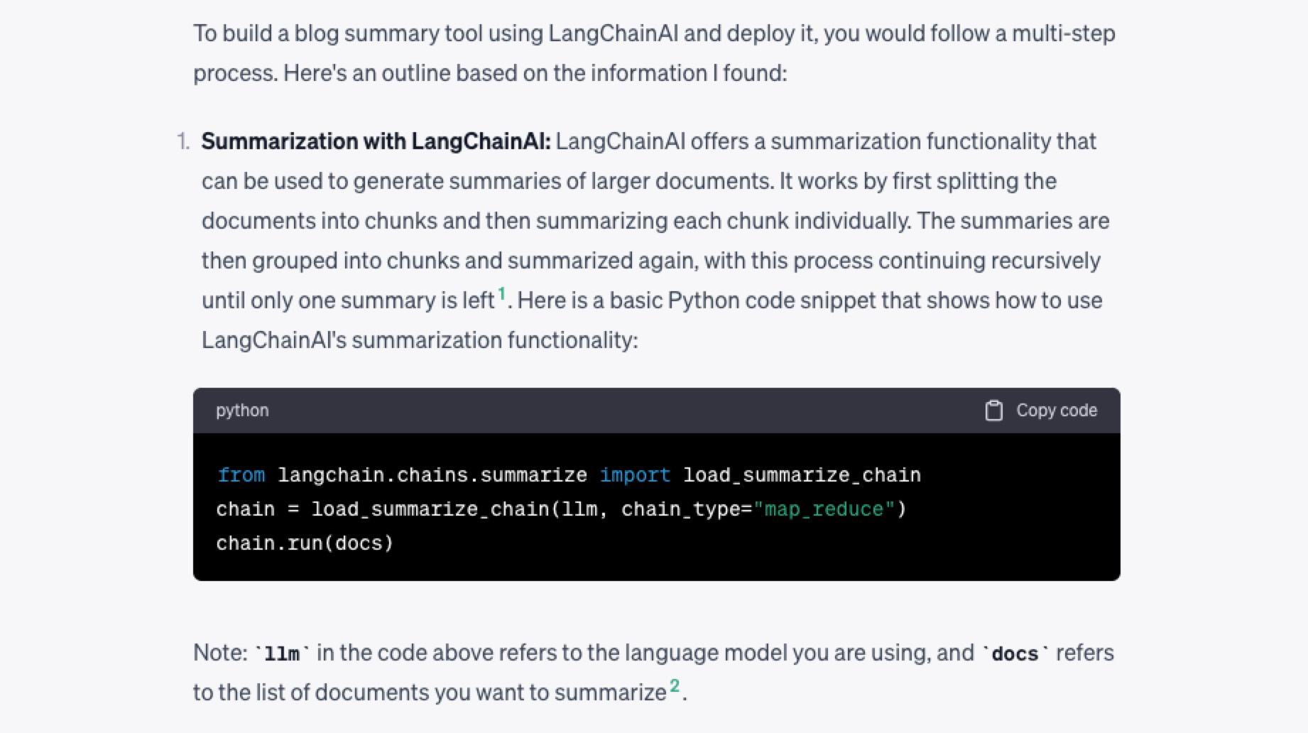Screen dimensions: 1308x733
Task: Click the inline llm code snippet in the note
Action: 283,652
